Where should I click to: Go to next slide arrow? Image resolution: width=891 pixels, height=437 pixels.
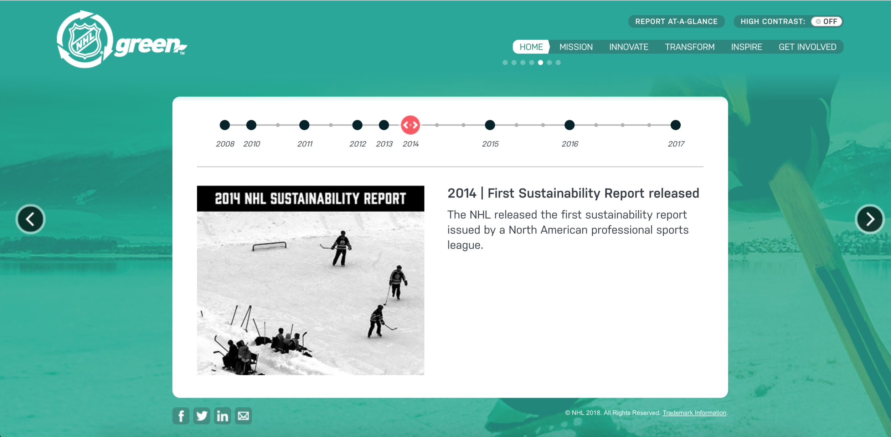[x=870, y=219]
